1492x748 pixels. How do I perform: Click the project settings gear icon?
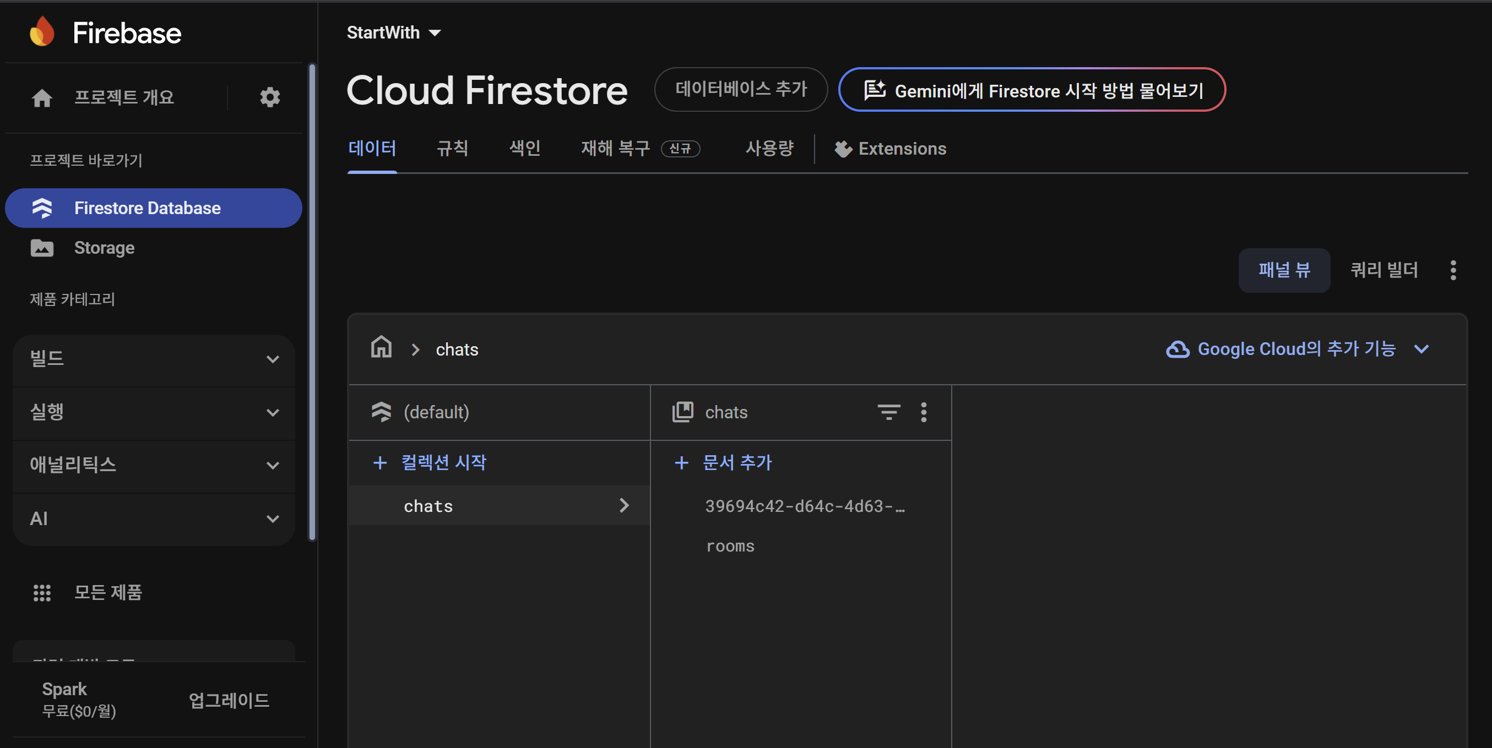click(x=270, y=97)
